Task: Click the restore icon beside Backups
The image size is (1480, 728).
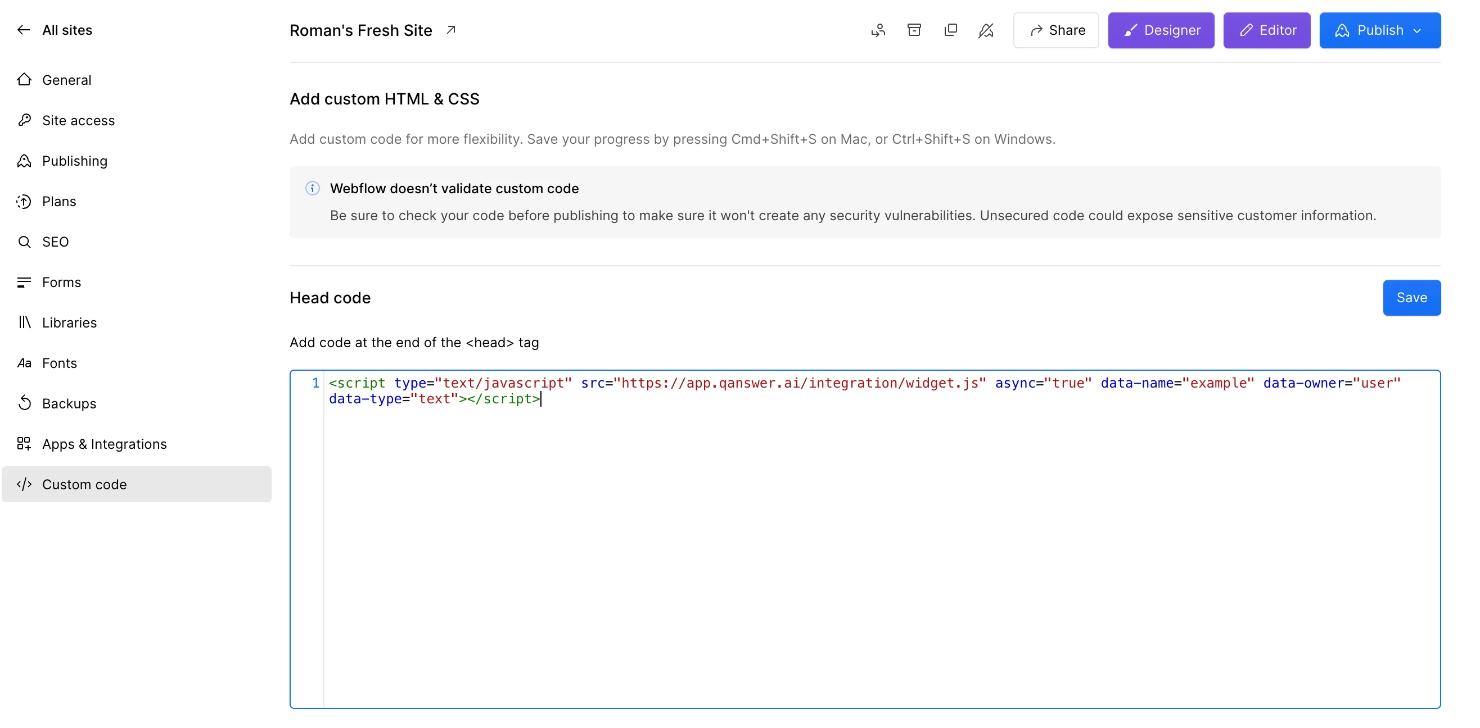Action: click(24, 403)
